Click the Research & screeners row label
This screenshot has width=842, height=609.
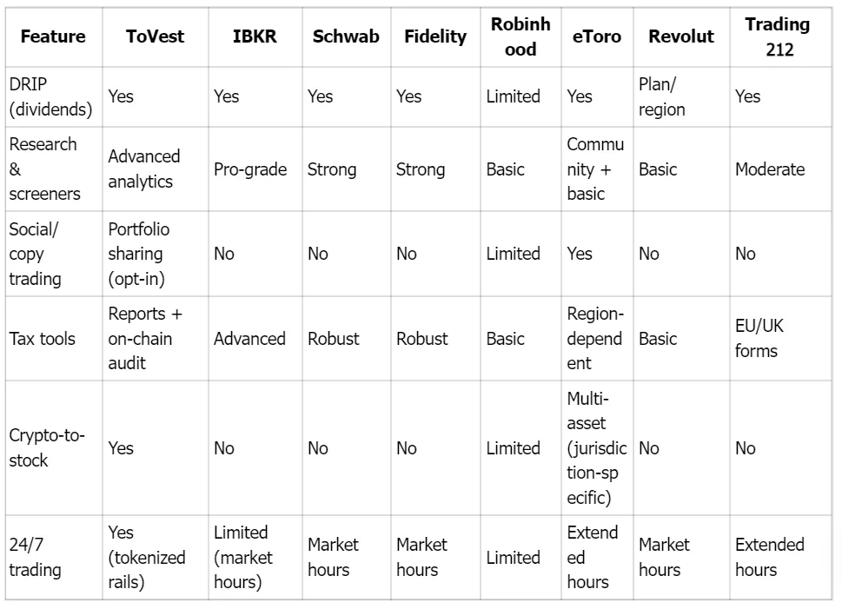point(43,169)
